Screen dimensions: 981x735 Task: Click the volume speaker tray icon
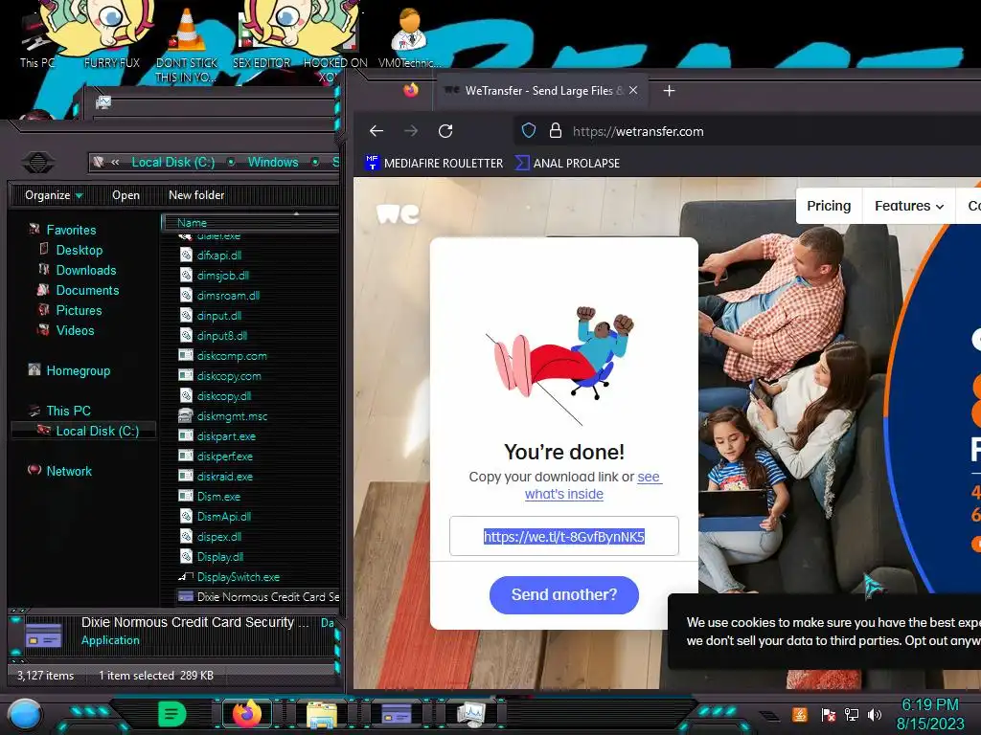pos(875,714)
